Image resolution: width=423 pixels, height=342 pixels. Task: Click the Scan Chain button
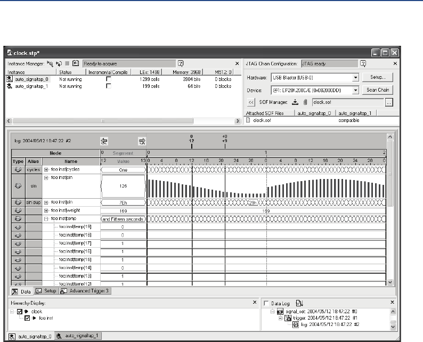point(378,90)
